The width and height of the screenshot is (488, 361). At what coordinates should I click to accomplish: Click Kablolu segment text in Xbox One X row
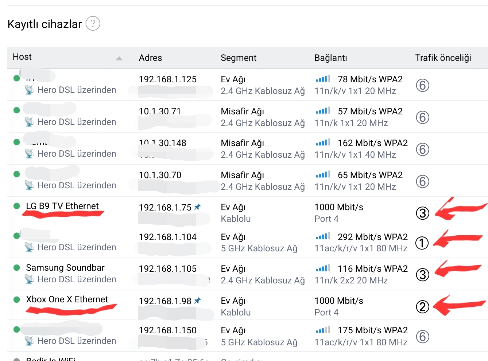(236, 313)
